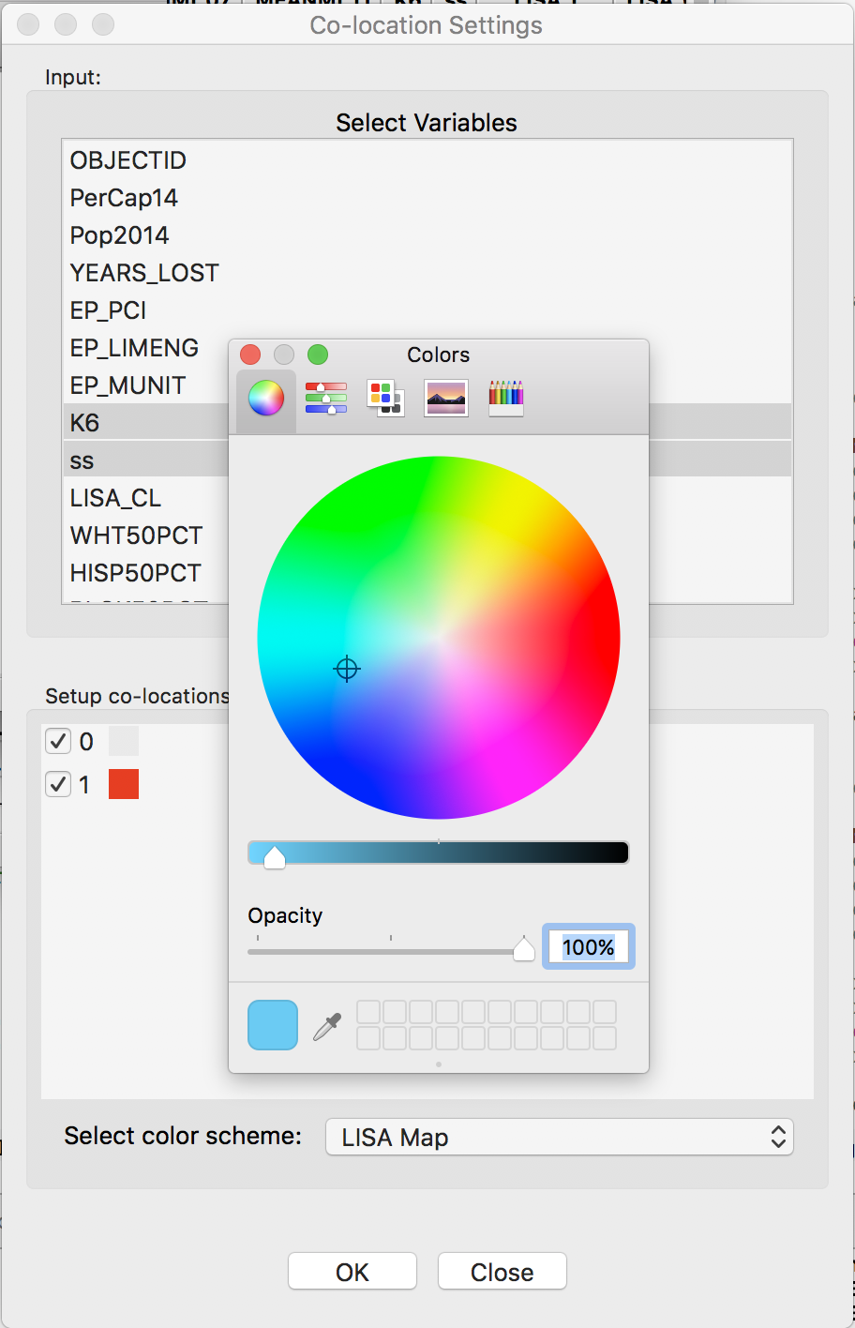Click the brightness slider handle
The height and width of the screenshot is (1328, 855).
click(275, 856)
